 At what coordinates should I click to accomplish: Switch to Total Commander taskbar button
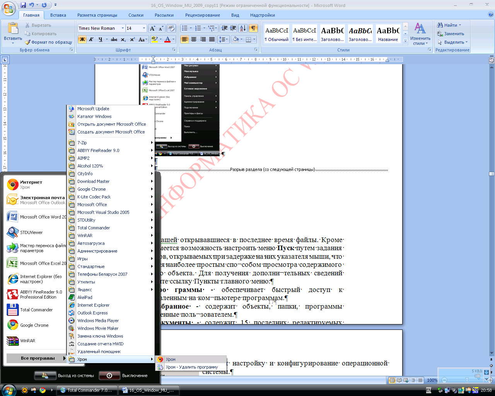87,390
